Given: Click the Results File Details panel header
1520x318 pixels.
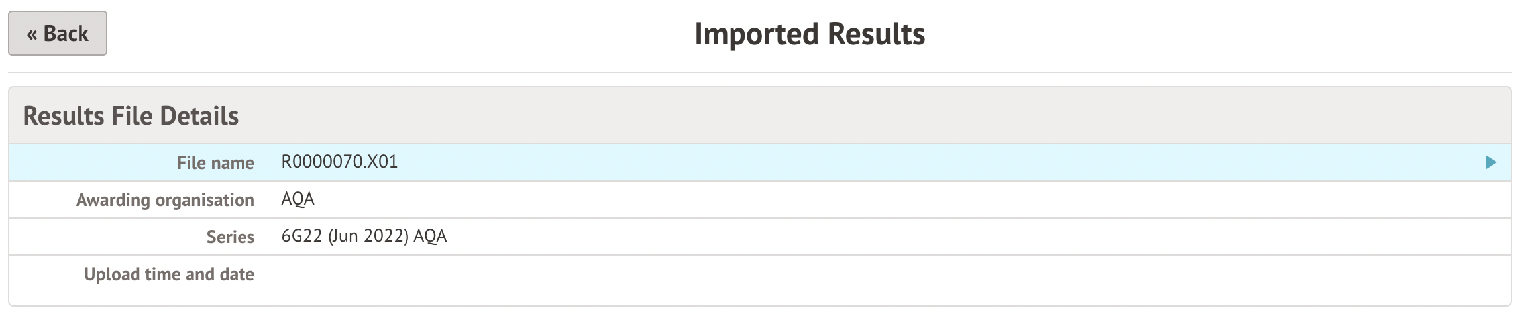Looking at the screenshot, I should coord(131,116).
